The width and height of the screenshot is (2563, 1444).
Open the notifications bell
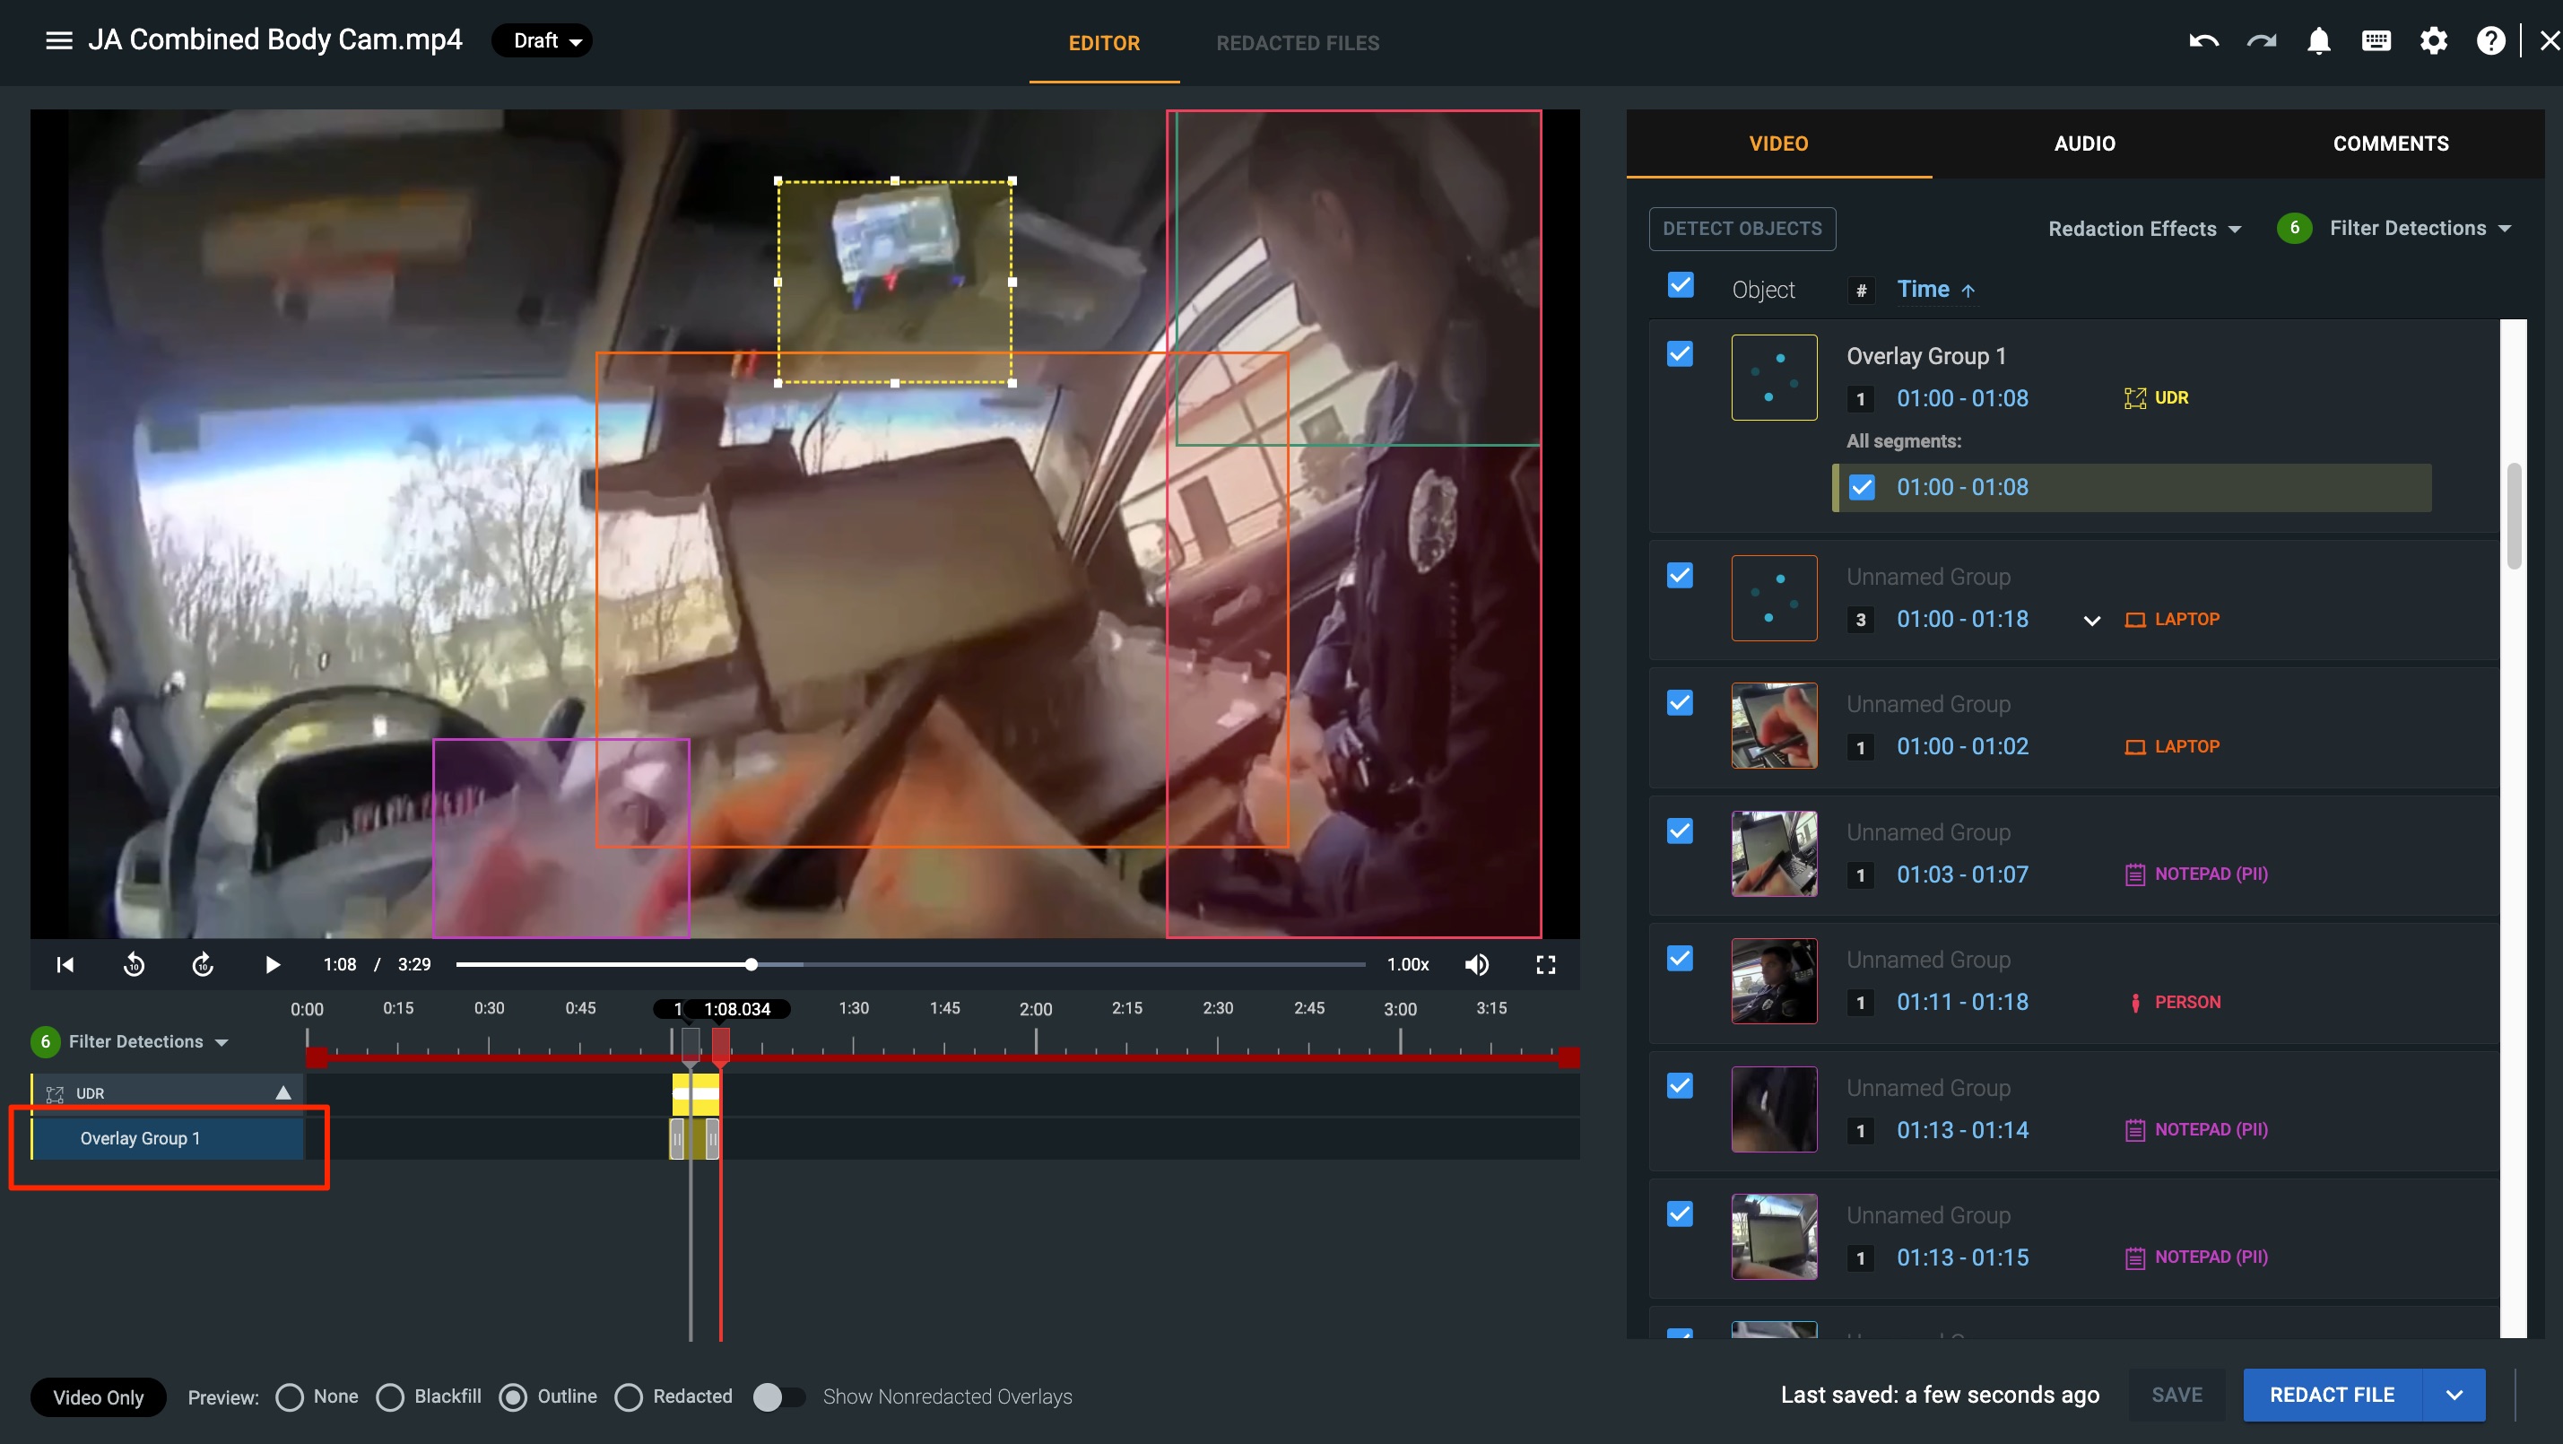point(2318,40)
